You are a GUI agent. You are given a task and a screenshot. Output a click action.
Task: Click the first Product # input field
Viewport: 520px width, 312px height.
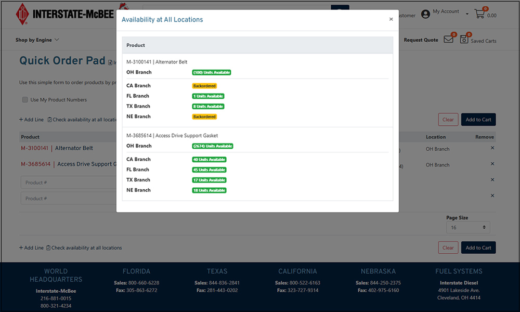point(69,183)
